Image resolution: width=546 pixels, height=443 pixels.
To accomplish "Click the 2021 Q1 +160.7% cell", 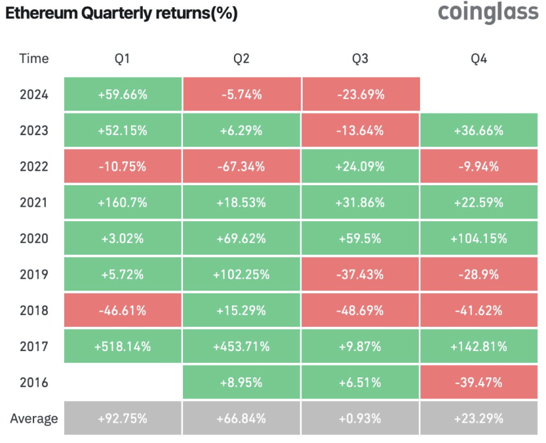I will [123, 203].
